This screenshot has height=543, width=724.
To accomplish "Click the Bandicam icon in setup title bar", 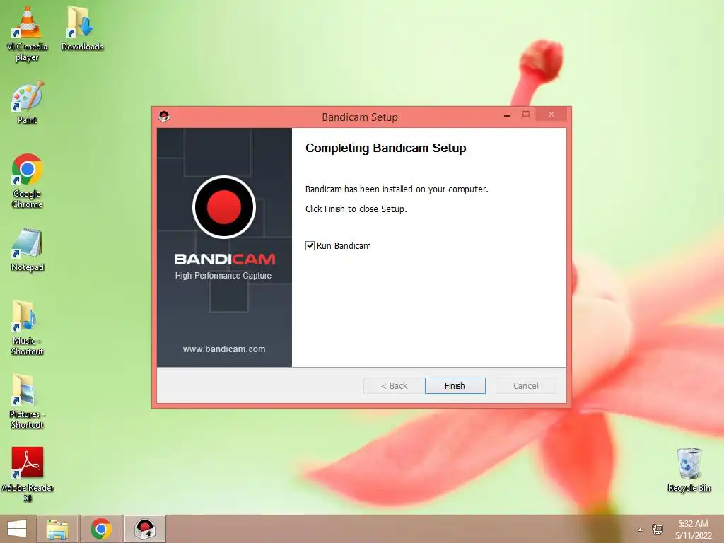I will pos(164,117).
